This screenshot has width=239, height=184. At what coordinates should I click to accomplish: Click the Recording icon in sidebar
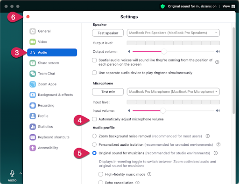coord(33,105)
